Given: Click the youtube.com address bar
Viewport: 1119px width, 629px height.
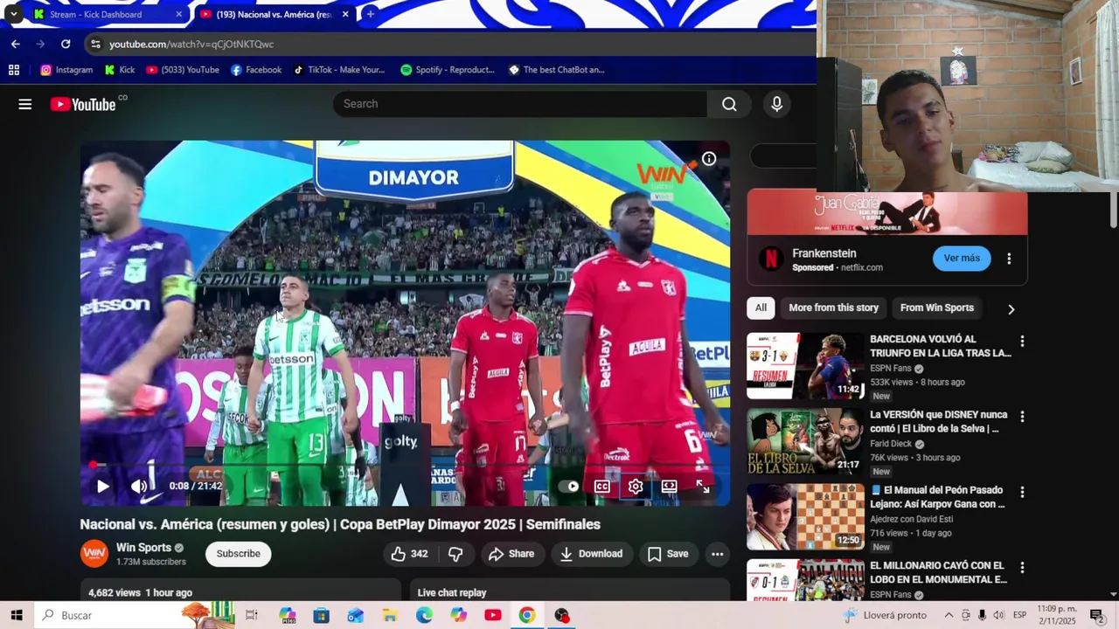Looking at the screenshot, I should (x=449, y=44).
